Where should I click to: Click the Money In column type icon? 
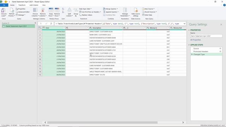148,28
